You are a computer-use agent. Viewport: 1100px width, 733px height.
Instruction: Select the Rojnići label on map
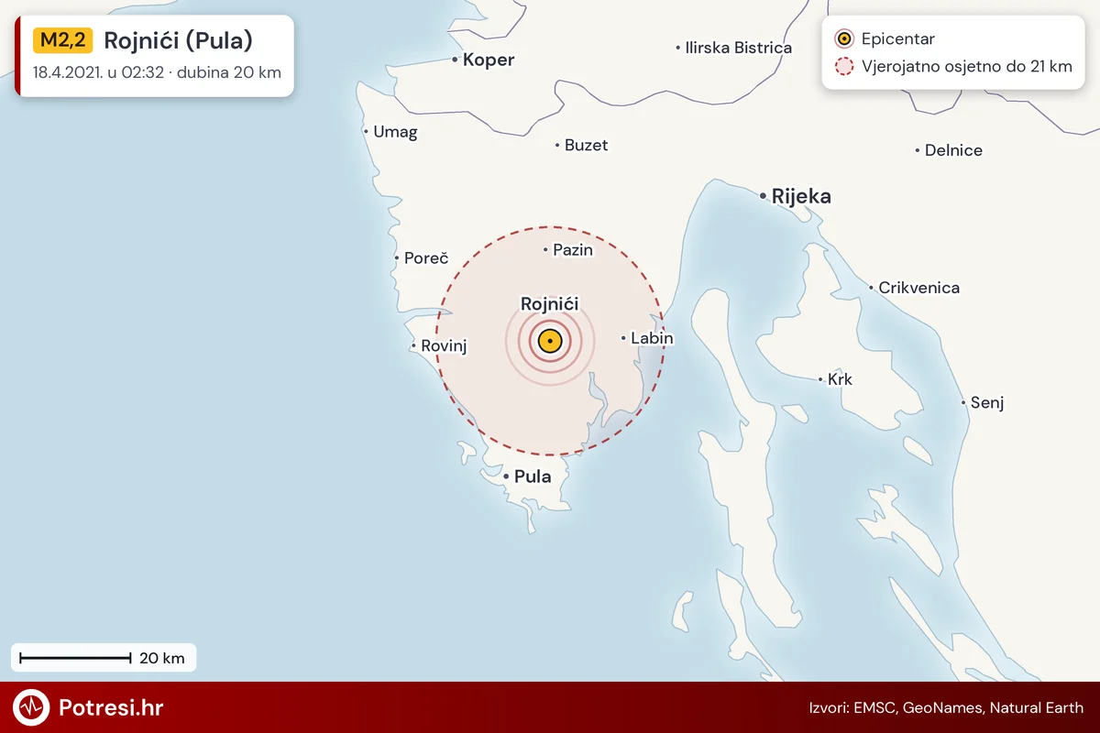pos(550,303)
